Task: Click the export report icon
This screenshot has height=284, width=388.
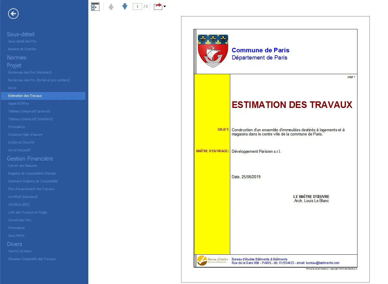Action: (158, 6)
